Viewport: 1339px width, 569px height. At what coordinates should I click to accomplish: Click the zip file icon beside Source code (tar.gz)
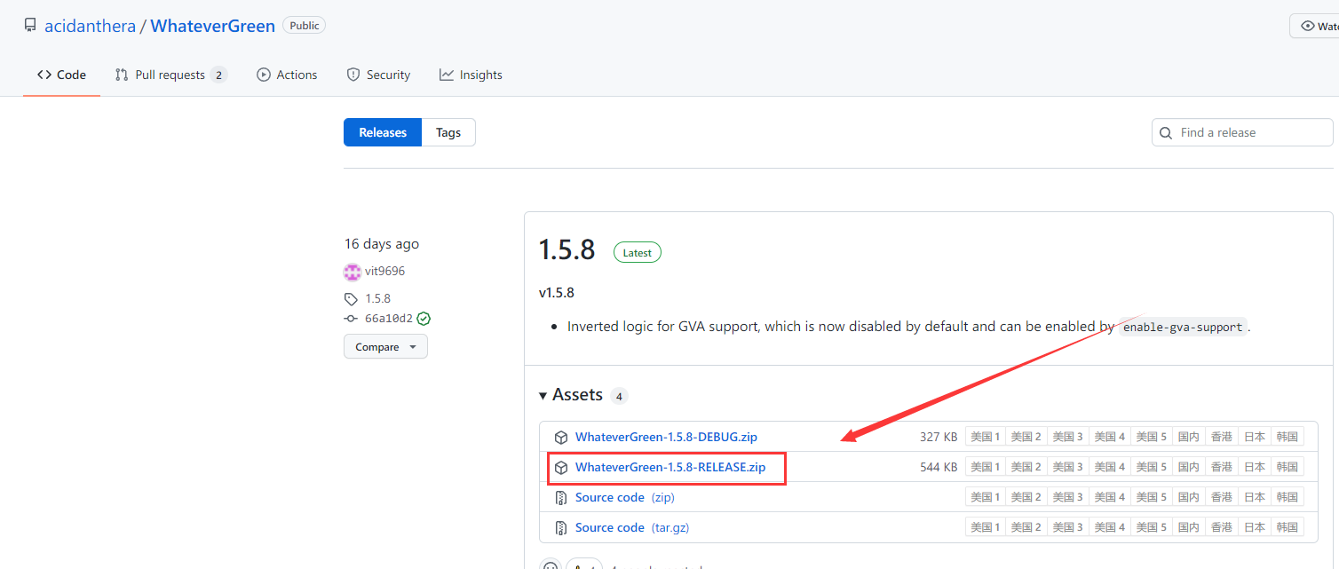tap(560, 527)
